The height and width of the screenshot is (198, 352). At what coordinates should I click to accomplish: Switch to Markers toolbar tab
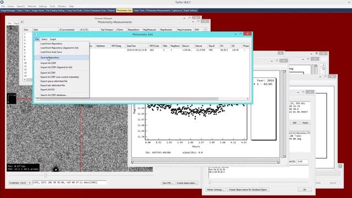[x=111, y=10]
